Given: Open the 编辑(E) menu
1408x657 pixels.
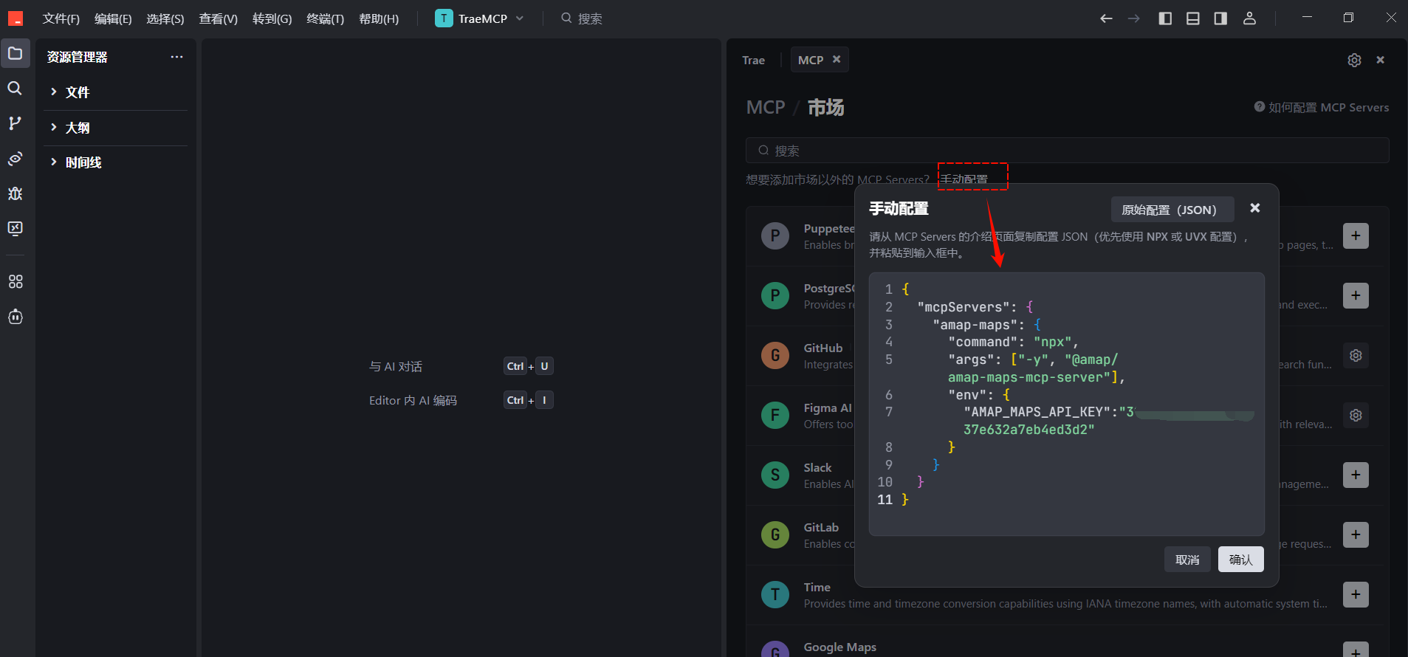Looking at the screenshot, I should pos(113,18).
